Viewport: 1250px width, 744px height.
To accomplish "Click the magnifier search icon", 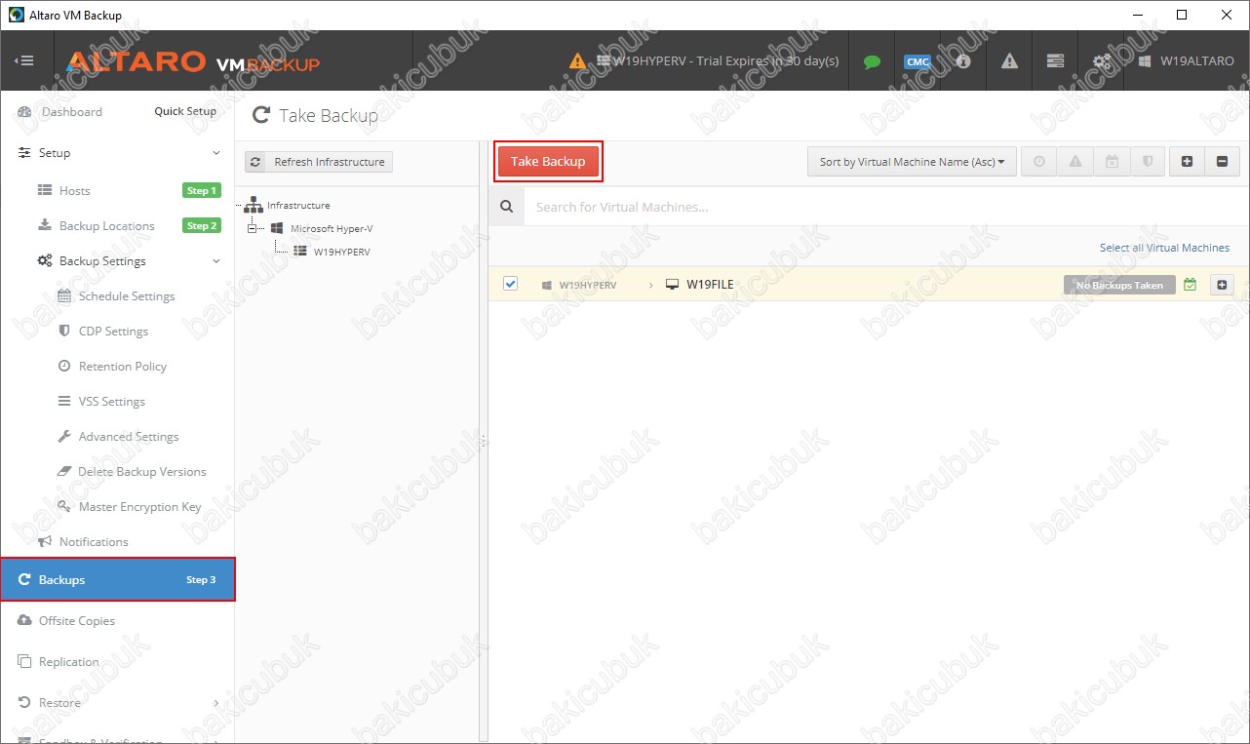I will [506, 207].
